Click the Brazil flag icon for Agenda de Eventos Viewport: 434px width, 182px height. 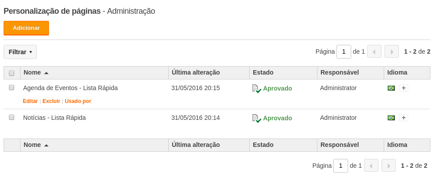pyautogui.click(x=391, y=88)
